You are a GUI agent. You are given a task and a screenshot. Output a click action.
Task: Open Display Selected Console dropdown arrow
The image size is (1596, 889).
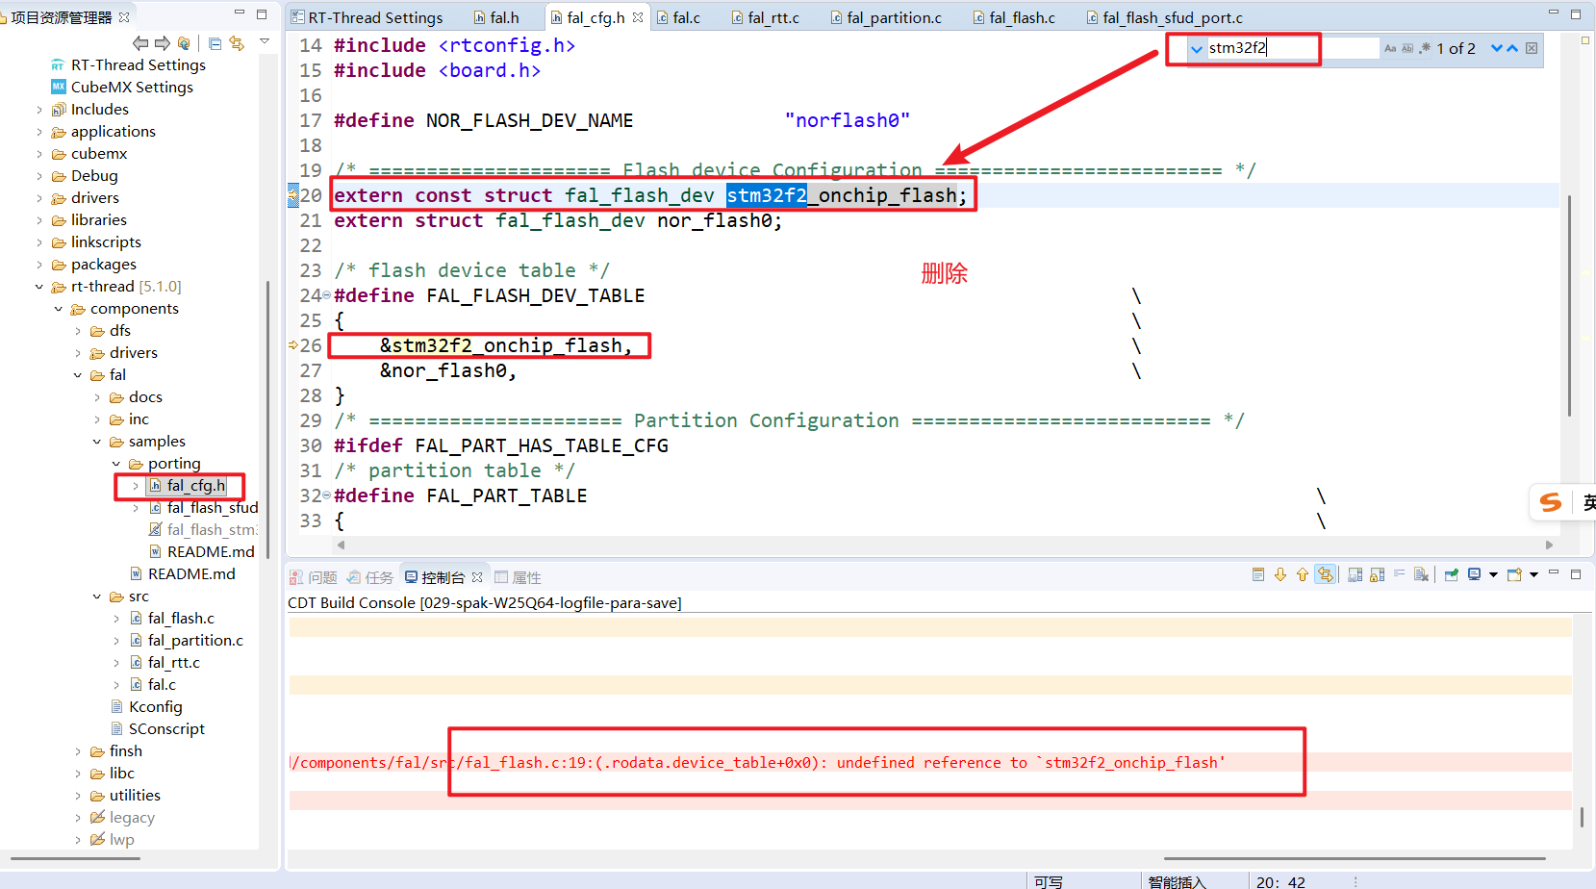point(1493,574)
